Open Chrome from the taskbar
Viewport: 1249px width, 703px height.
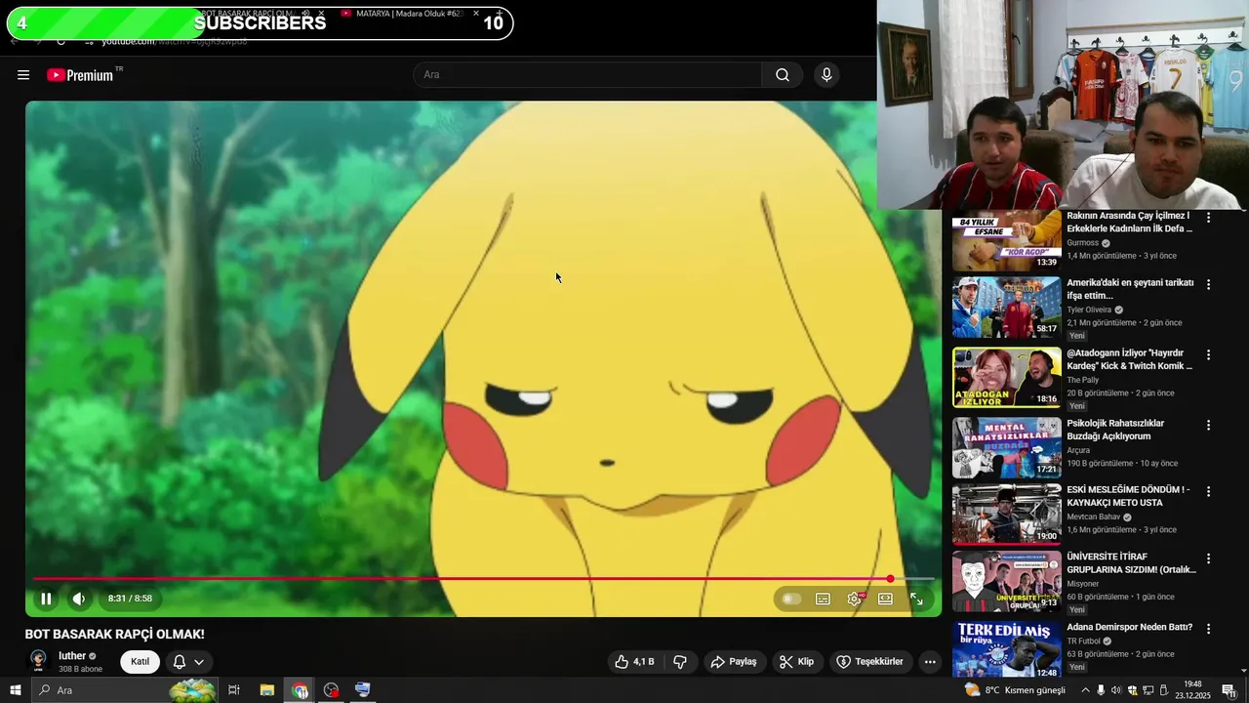300,690
